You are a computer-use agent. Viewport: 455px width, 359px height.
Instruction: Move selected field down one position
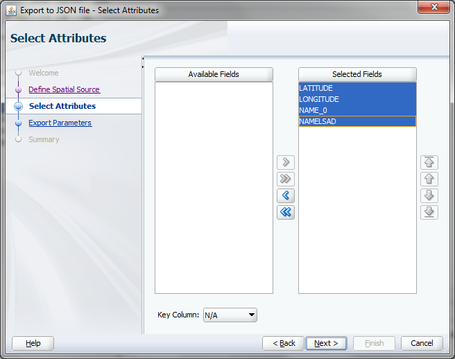[429, 195]
